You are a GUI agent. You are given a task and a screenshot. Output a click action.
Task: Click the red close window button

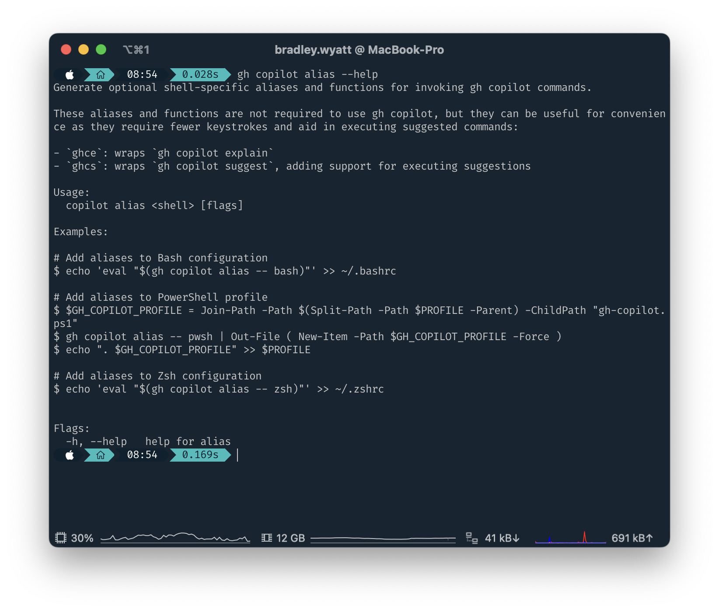[66, 49]
